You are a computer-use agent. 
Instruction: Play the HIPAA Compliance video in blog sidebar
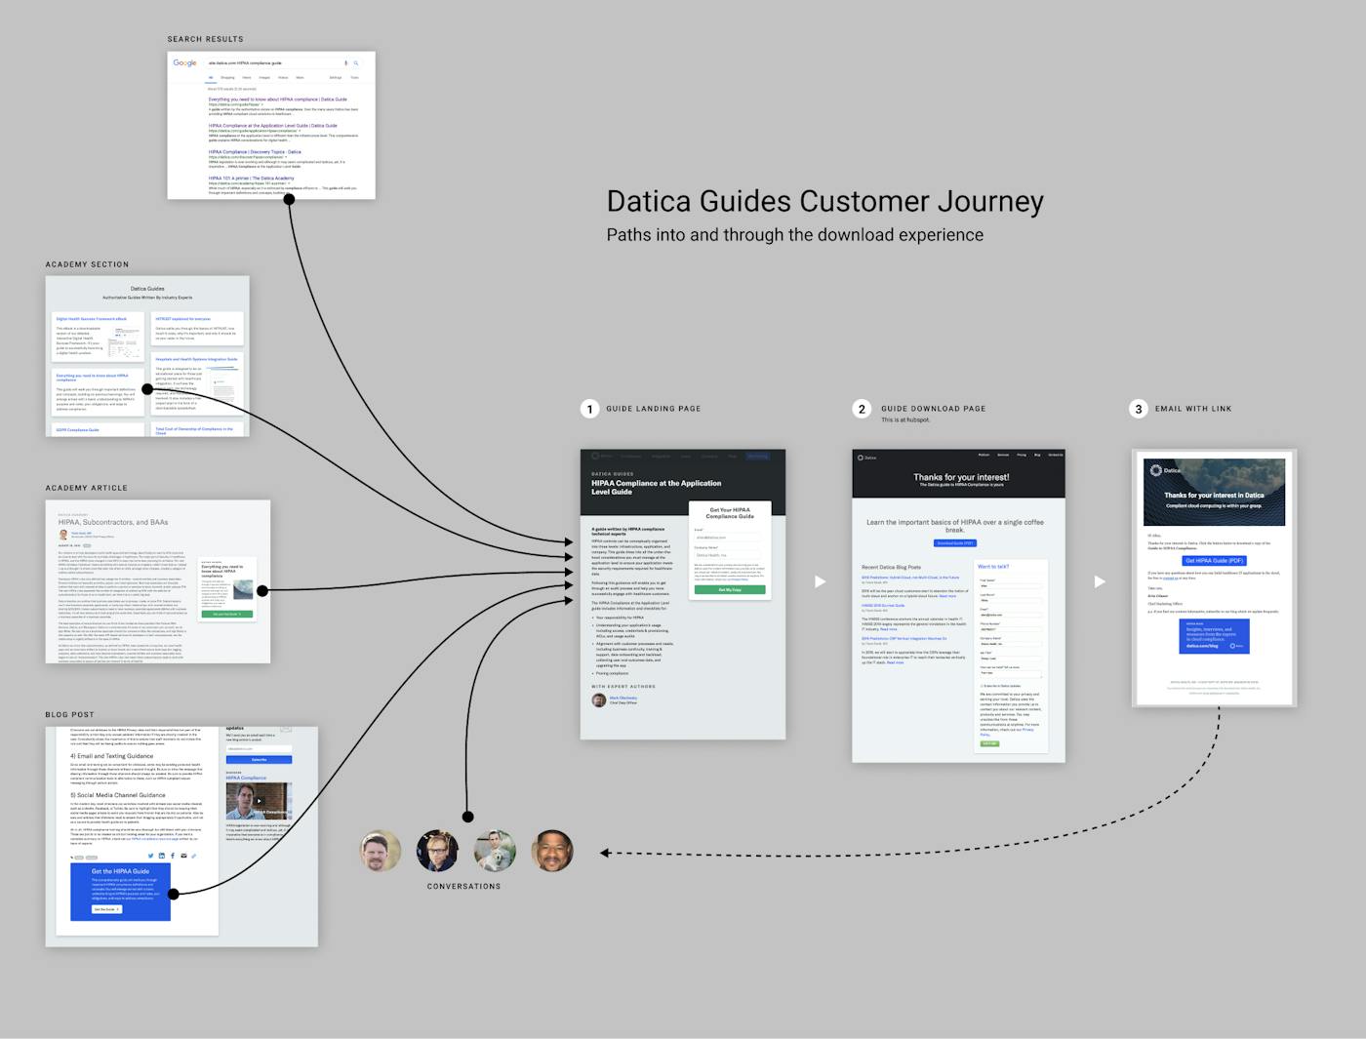tap(259, 801)
